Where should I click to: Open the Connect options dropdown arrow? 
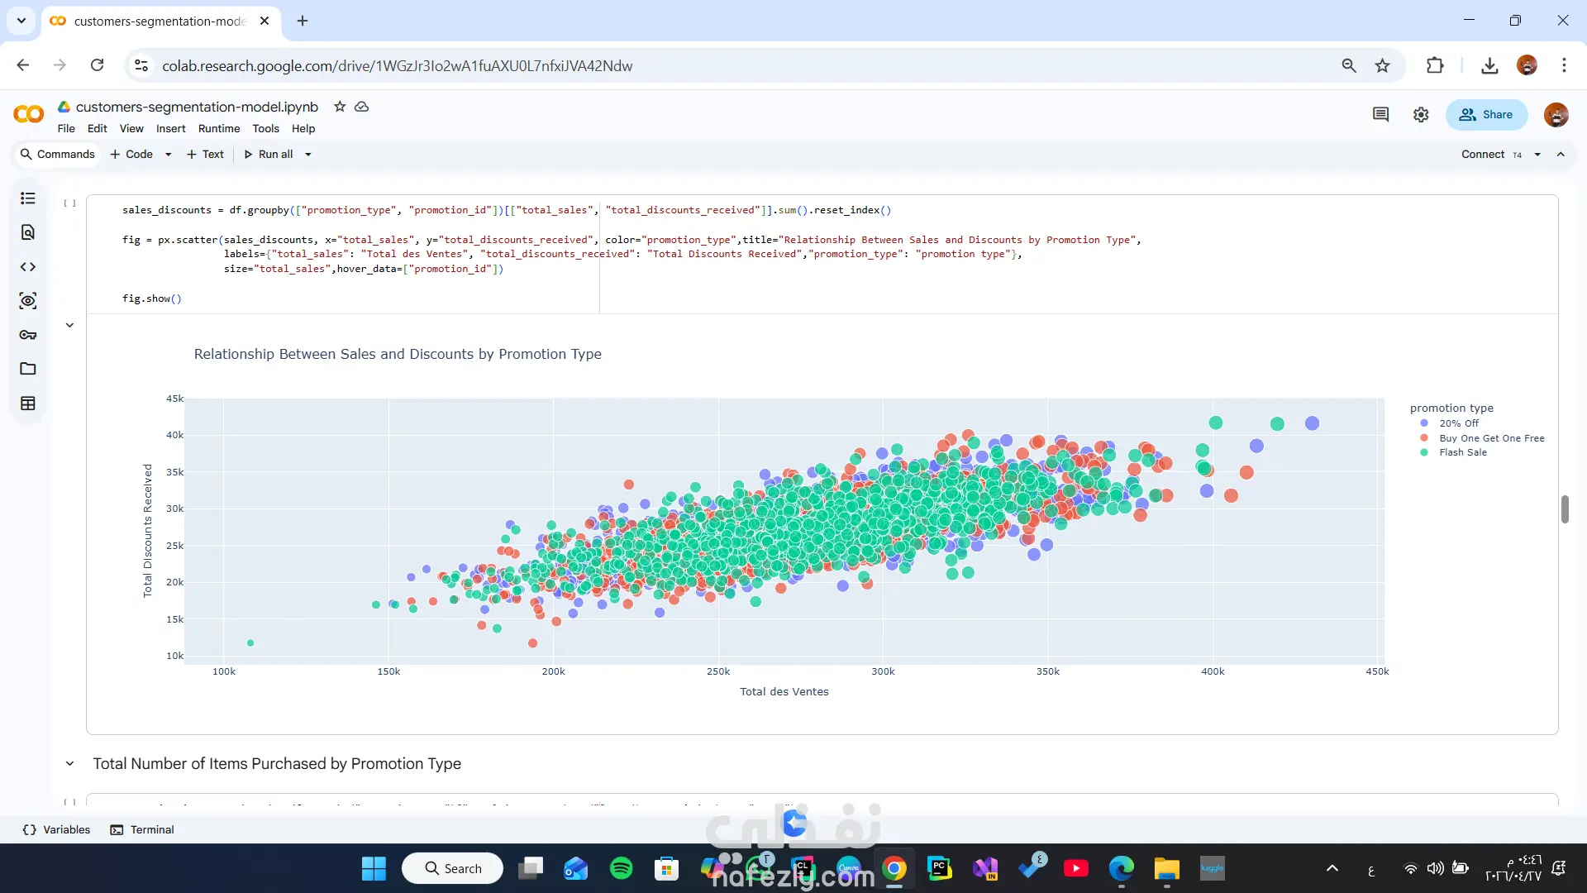1537,155
